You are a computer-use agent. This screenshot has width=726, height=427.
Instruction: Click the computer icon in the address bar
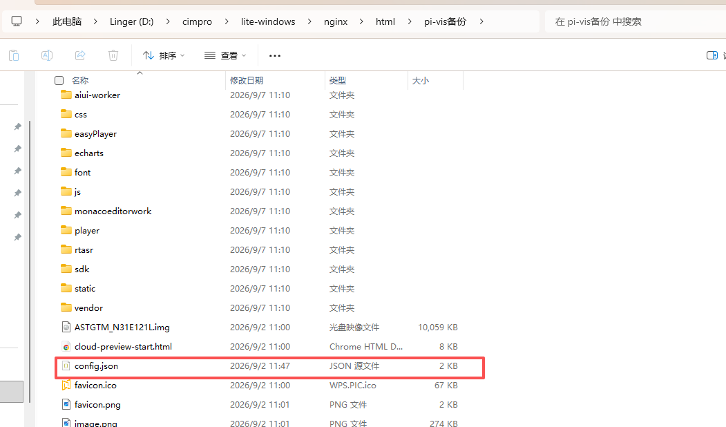(x=17, y=21)
